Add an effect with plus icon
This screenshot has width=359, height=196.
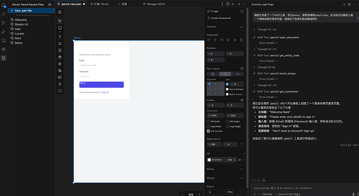(x=241, y=178)
